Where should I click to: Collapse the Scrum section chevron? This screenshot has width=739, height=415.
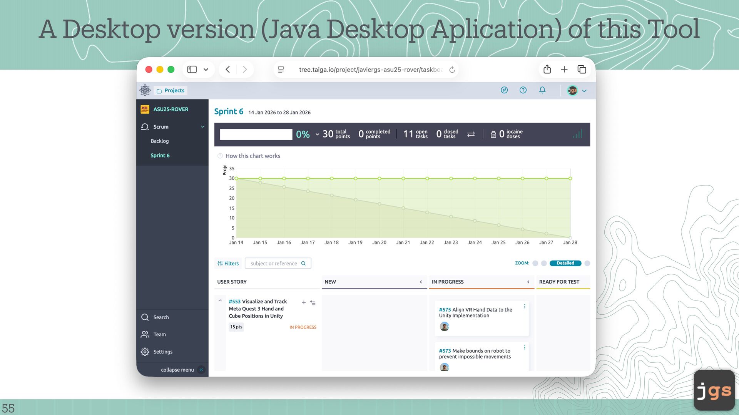pyautogui.click(x=203, y=127)
